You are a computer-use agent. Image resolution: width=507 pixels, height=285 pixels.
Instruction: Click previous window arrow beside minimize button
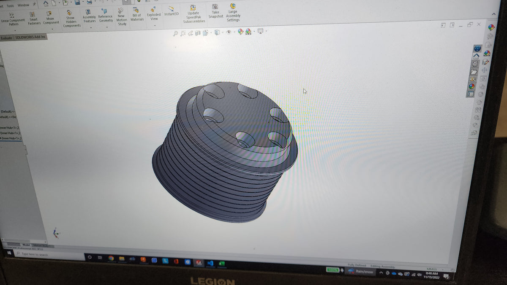point(443,26)
